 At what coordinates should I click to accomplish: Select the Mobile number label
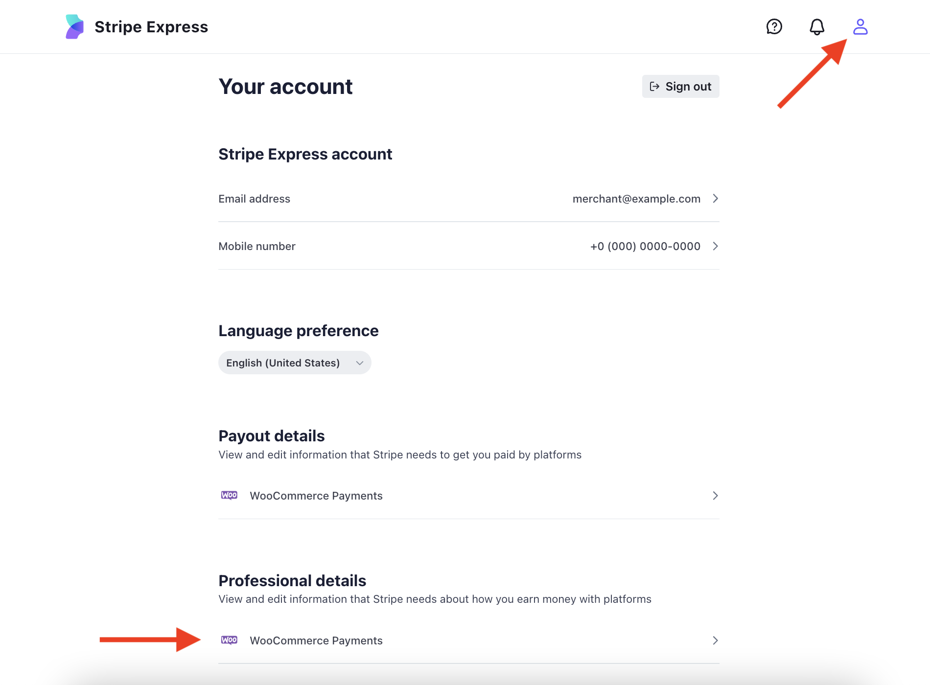[x=257, y=246]
